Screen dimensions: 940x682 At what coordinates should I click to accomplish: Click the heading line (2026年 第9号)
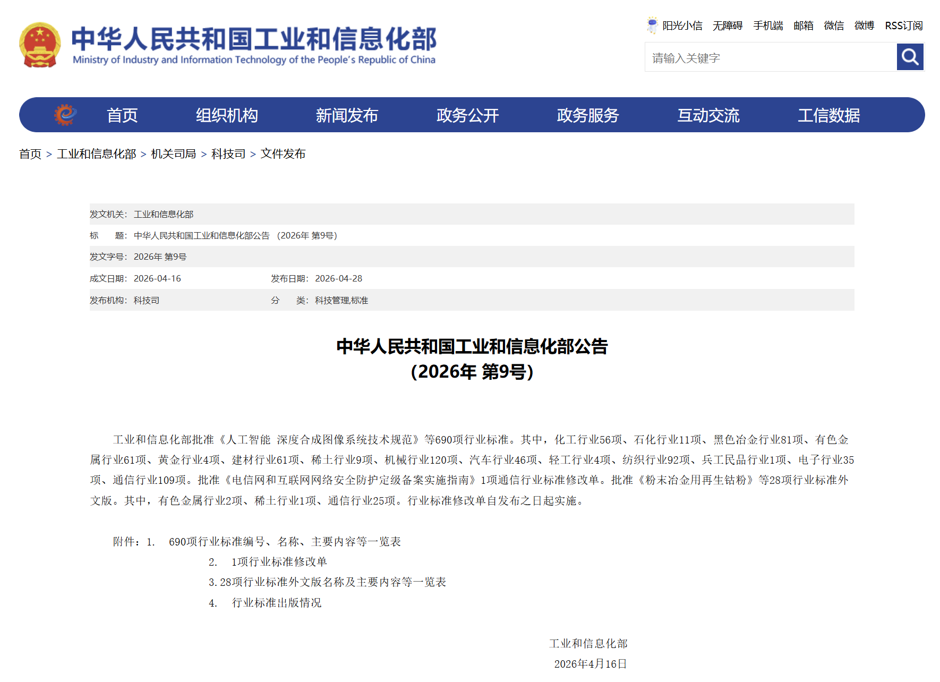click(x=472, y=372)
